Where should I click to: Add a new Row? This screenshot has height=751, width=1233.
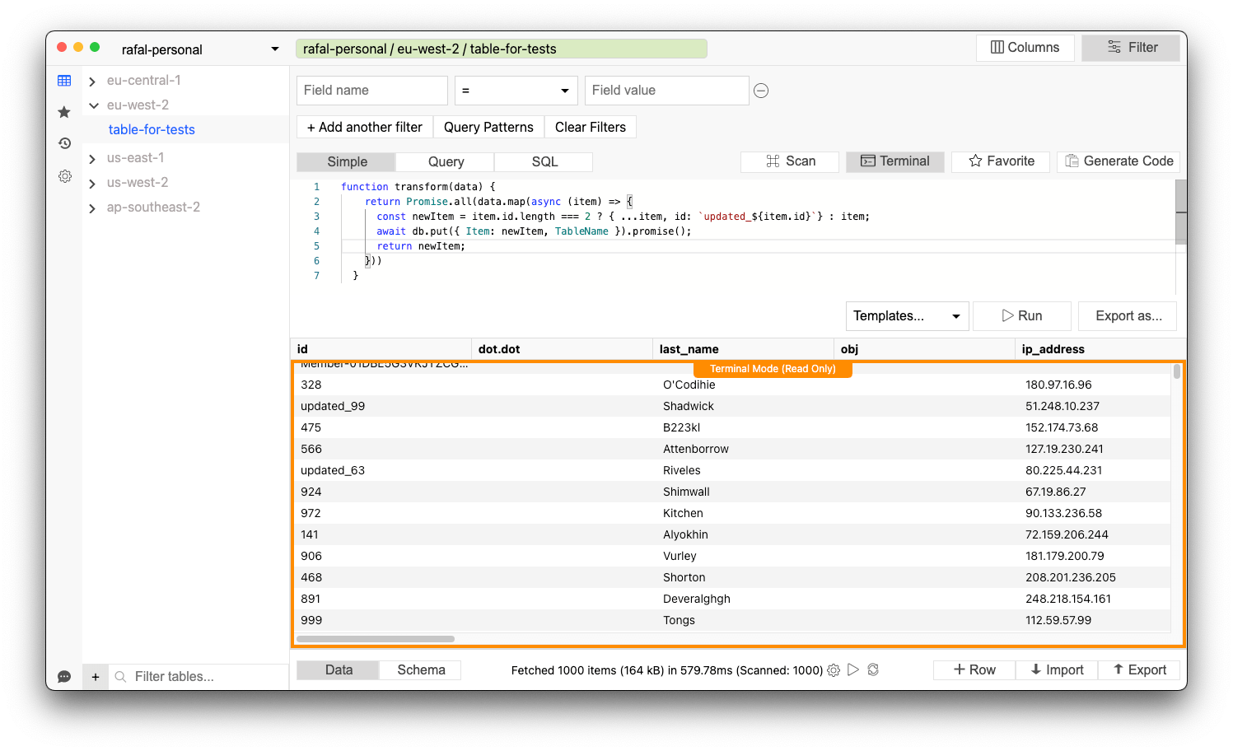[974, 670]
